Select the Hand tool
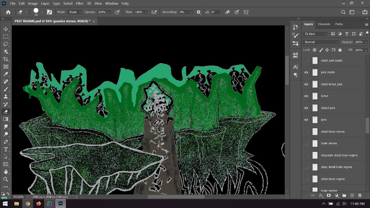This screenshot has width=370, height=208. click(x=6, y=172)
